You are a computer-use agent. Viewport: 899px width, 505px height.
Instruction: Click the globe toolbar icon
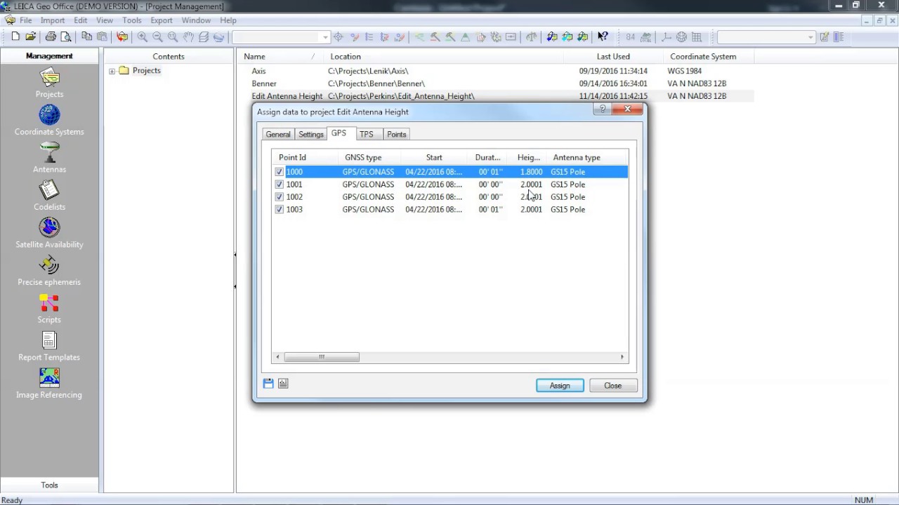pos(681,37)
